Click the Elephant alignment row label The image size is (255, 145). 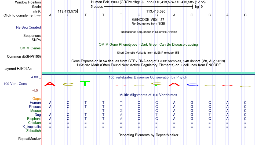pyautogui.click(x=34, y=119)
